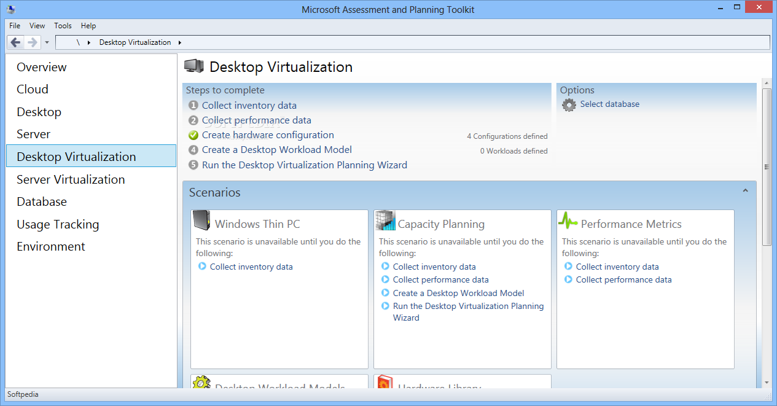Click Capacity Planning wizard arrow bullet
This screenshot has width=777, height=406.
tap(385, 306)
